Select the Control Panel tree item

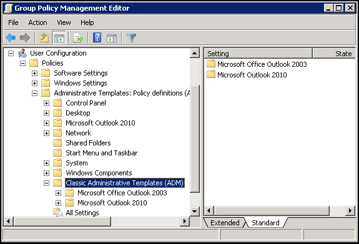(86, 103)
